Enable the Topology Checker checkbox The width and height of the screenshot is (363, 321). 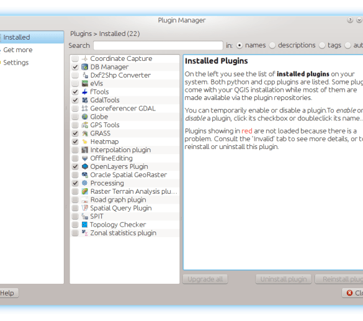coord(75,225)
